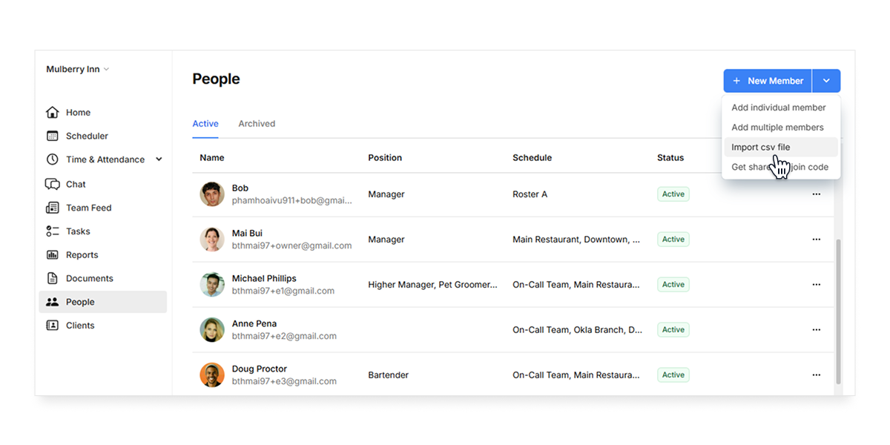Click the Home icon in the sidebar

pos(52,112)
